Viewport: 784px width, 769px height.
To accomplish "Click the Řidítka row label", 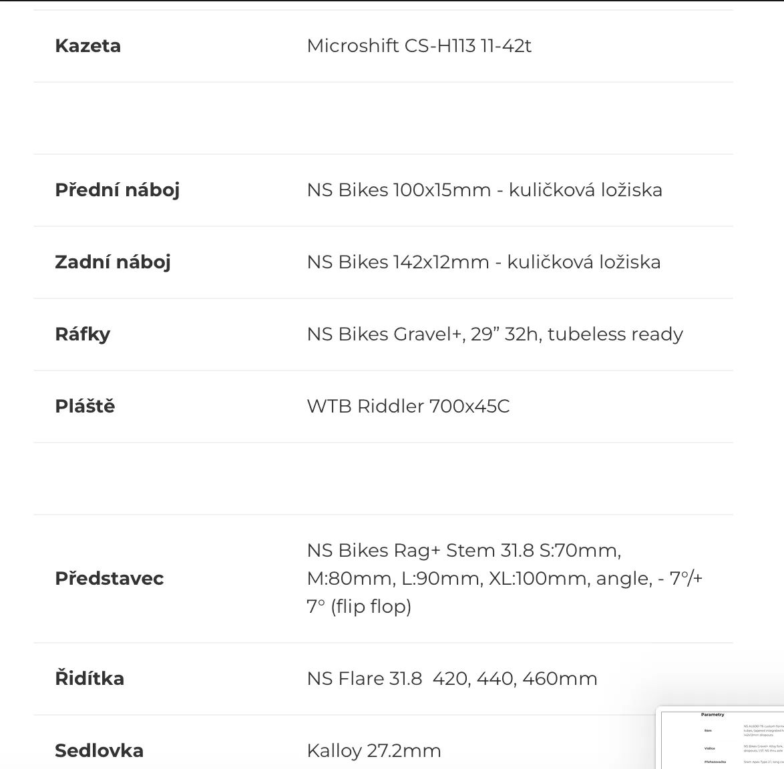I will (x=89, y=679).
